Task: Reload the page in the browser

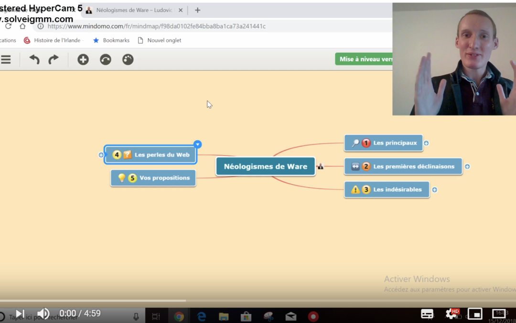Action: [x=8, y=26]
